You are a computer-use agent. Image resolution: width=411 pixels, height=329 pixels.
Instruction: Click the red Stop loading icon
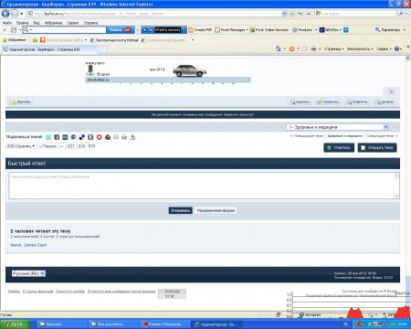309,14
